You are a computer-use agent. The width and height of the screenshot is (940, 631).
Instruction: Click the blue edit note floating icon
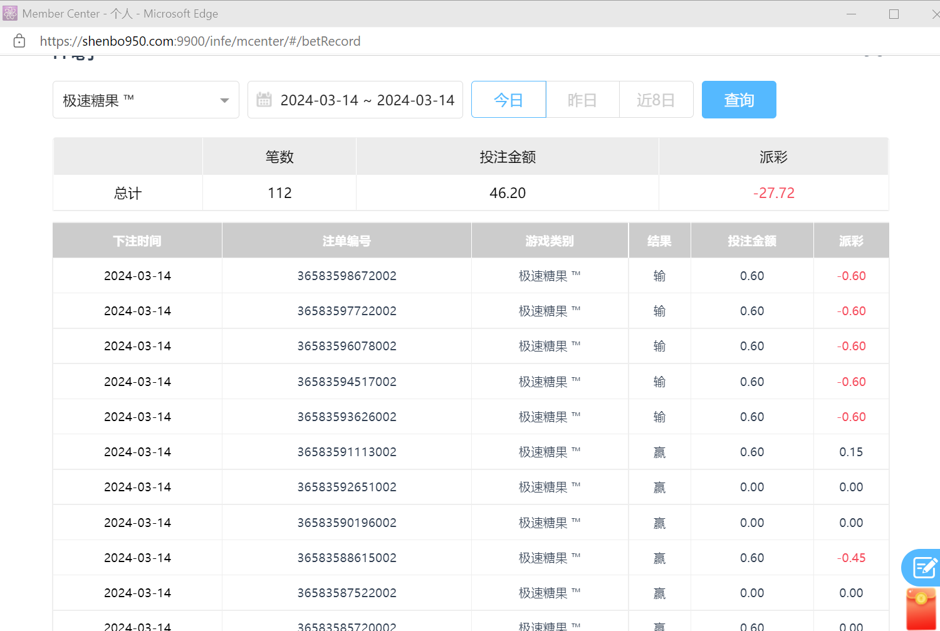coord(924,568)
